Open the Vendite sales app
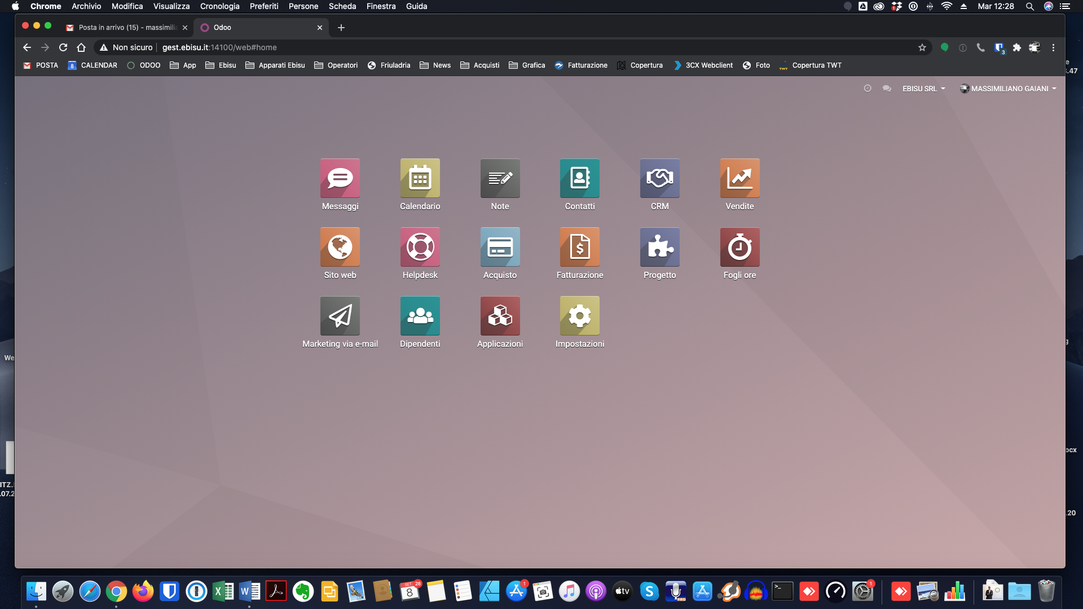This screenshot has width=1083, height=609. [x=739, y=178]
